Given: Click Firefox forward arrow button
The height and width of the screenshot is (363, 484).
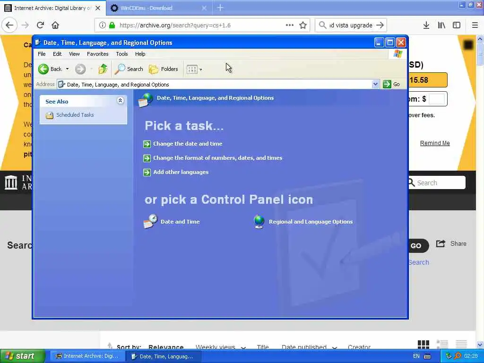Looking at the screenshot, I should coord(26,25).
